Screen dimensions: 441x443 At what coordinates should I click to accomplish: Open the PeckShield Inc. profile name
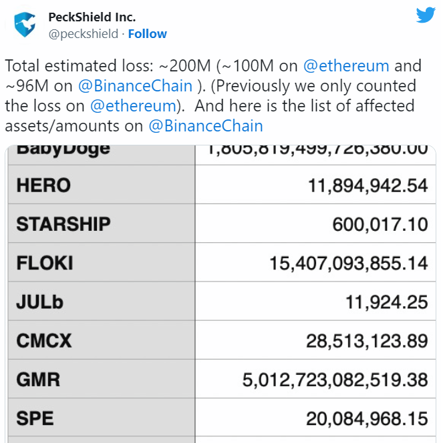[x=92, y=17]
